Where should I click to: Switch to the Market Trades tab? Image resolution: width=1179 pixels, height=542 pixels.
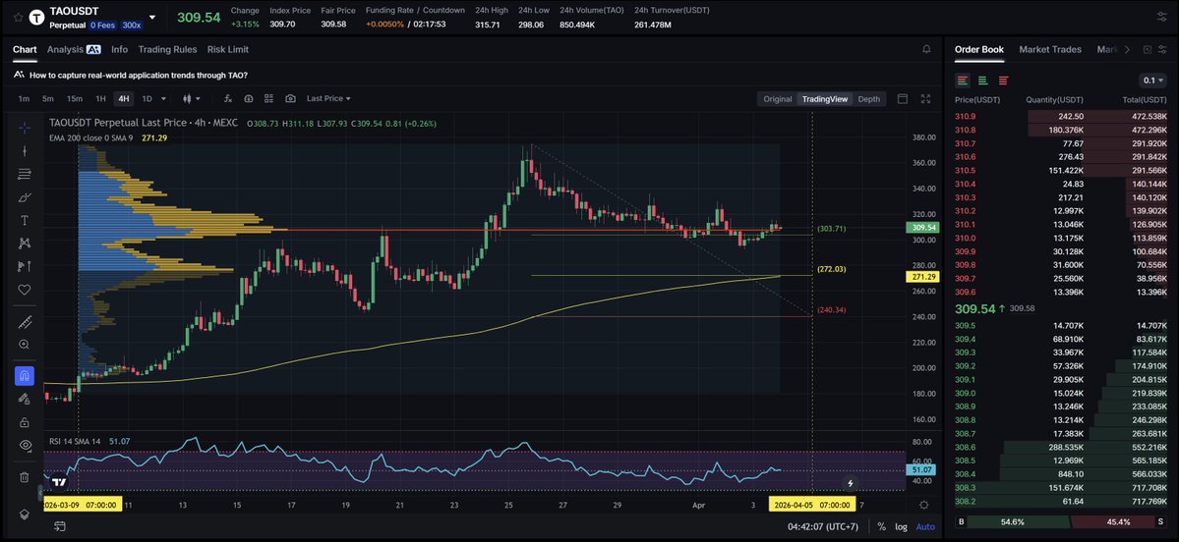pos(1049,49)
